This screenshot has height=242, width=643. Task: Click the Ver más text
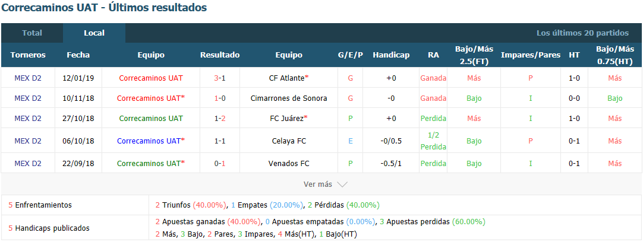(x=318, y=184)
